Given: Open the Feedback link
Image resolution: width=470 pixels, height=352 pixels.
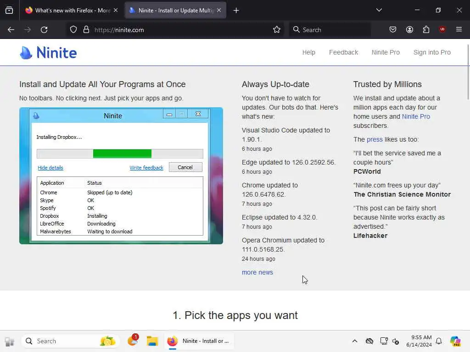Looking at the screenshot, I should coord(343,52).
